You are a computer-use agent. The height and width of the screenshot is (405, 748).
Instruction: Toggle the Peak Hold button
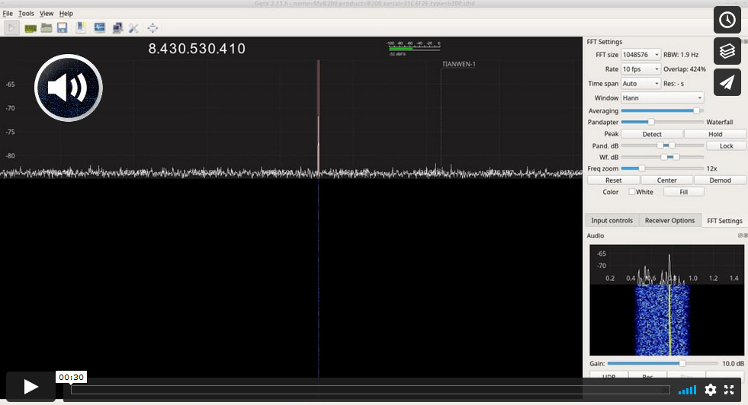[714, 134]
